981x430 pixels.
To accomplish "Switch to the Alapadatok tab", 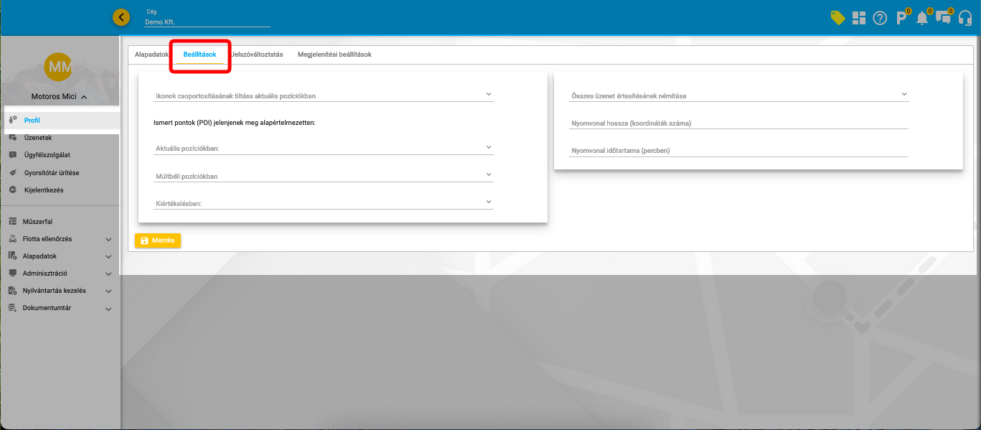I will coord(151,55).
